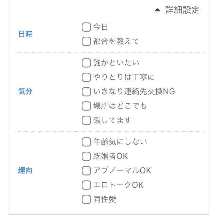The height and width of the screenshot is (216, 218).
Task: Toggle いきなり連絡先交換NG checkbox
Action: click(x=87, y=92)
